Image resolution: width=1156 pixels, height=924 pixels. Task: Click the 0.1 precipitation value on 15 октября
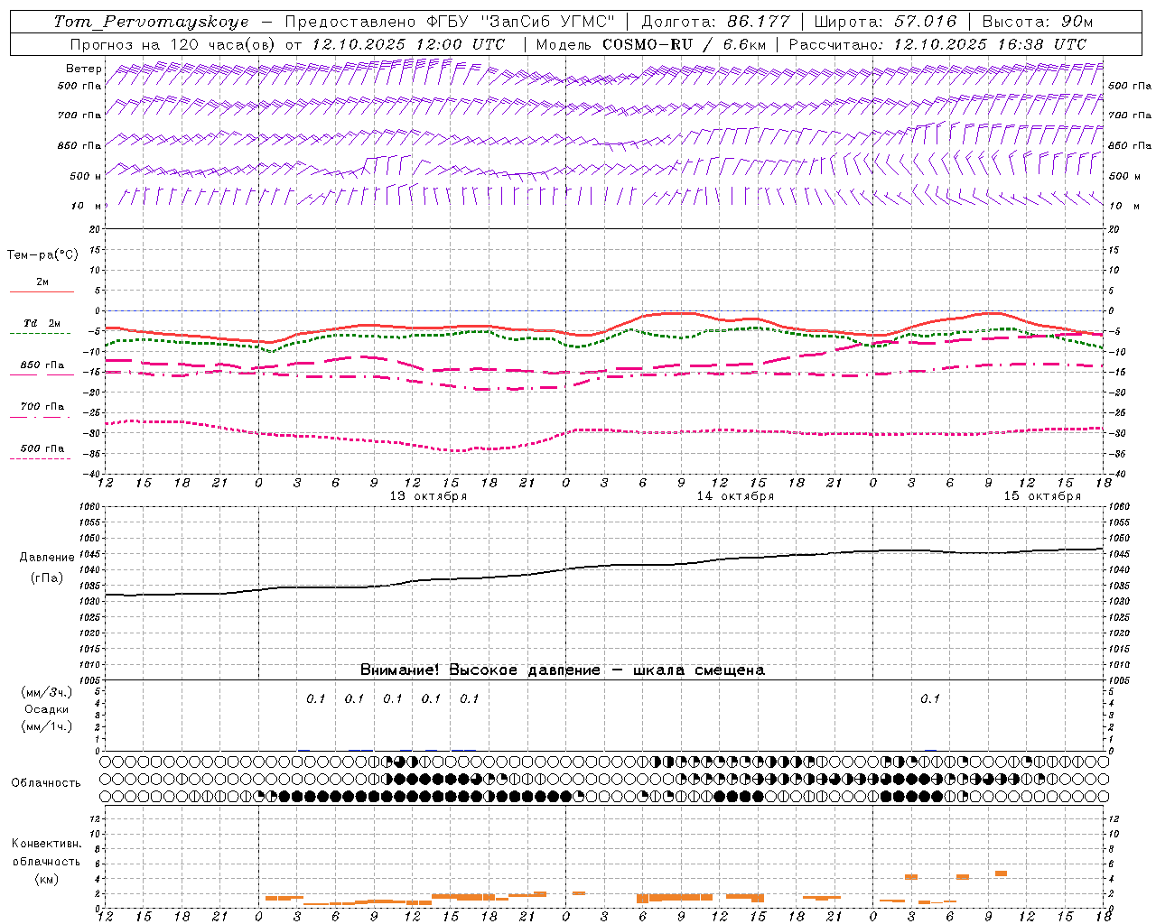click(x=930, y=698)
